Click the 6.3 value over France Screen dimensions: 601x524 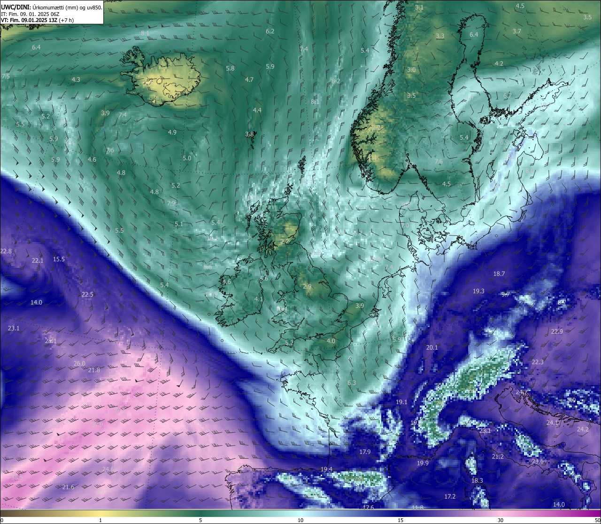[352, 383]
